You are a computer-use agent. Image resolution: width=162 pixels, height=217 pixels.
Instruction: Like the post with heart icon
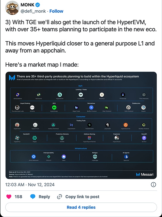coord(9,197)
